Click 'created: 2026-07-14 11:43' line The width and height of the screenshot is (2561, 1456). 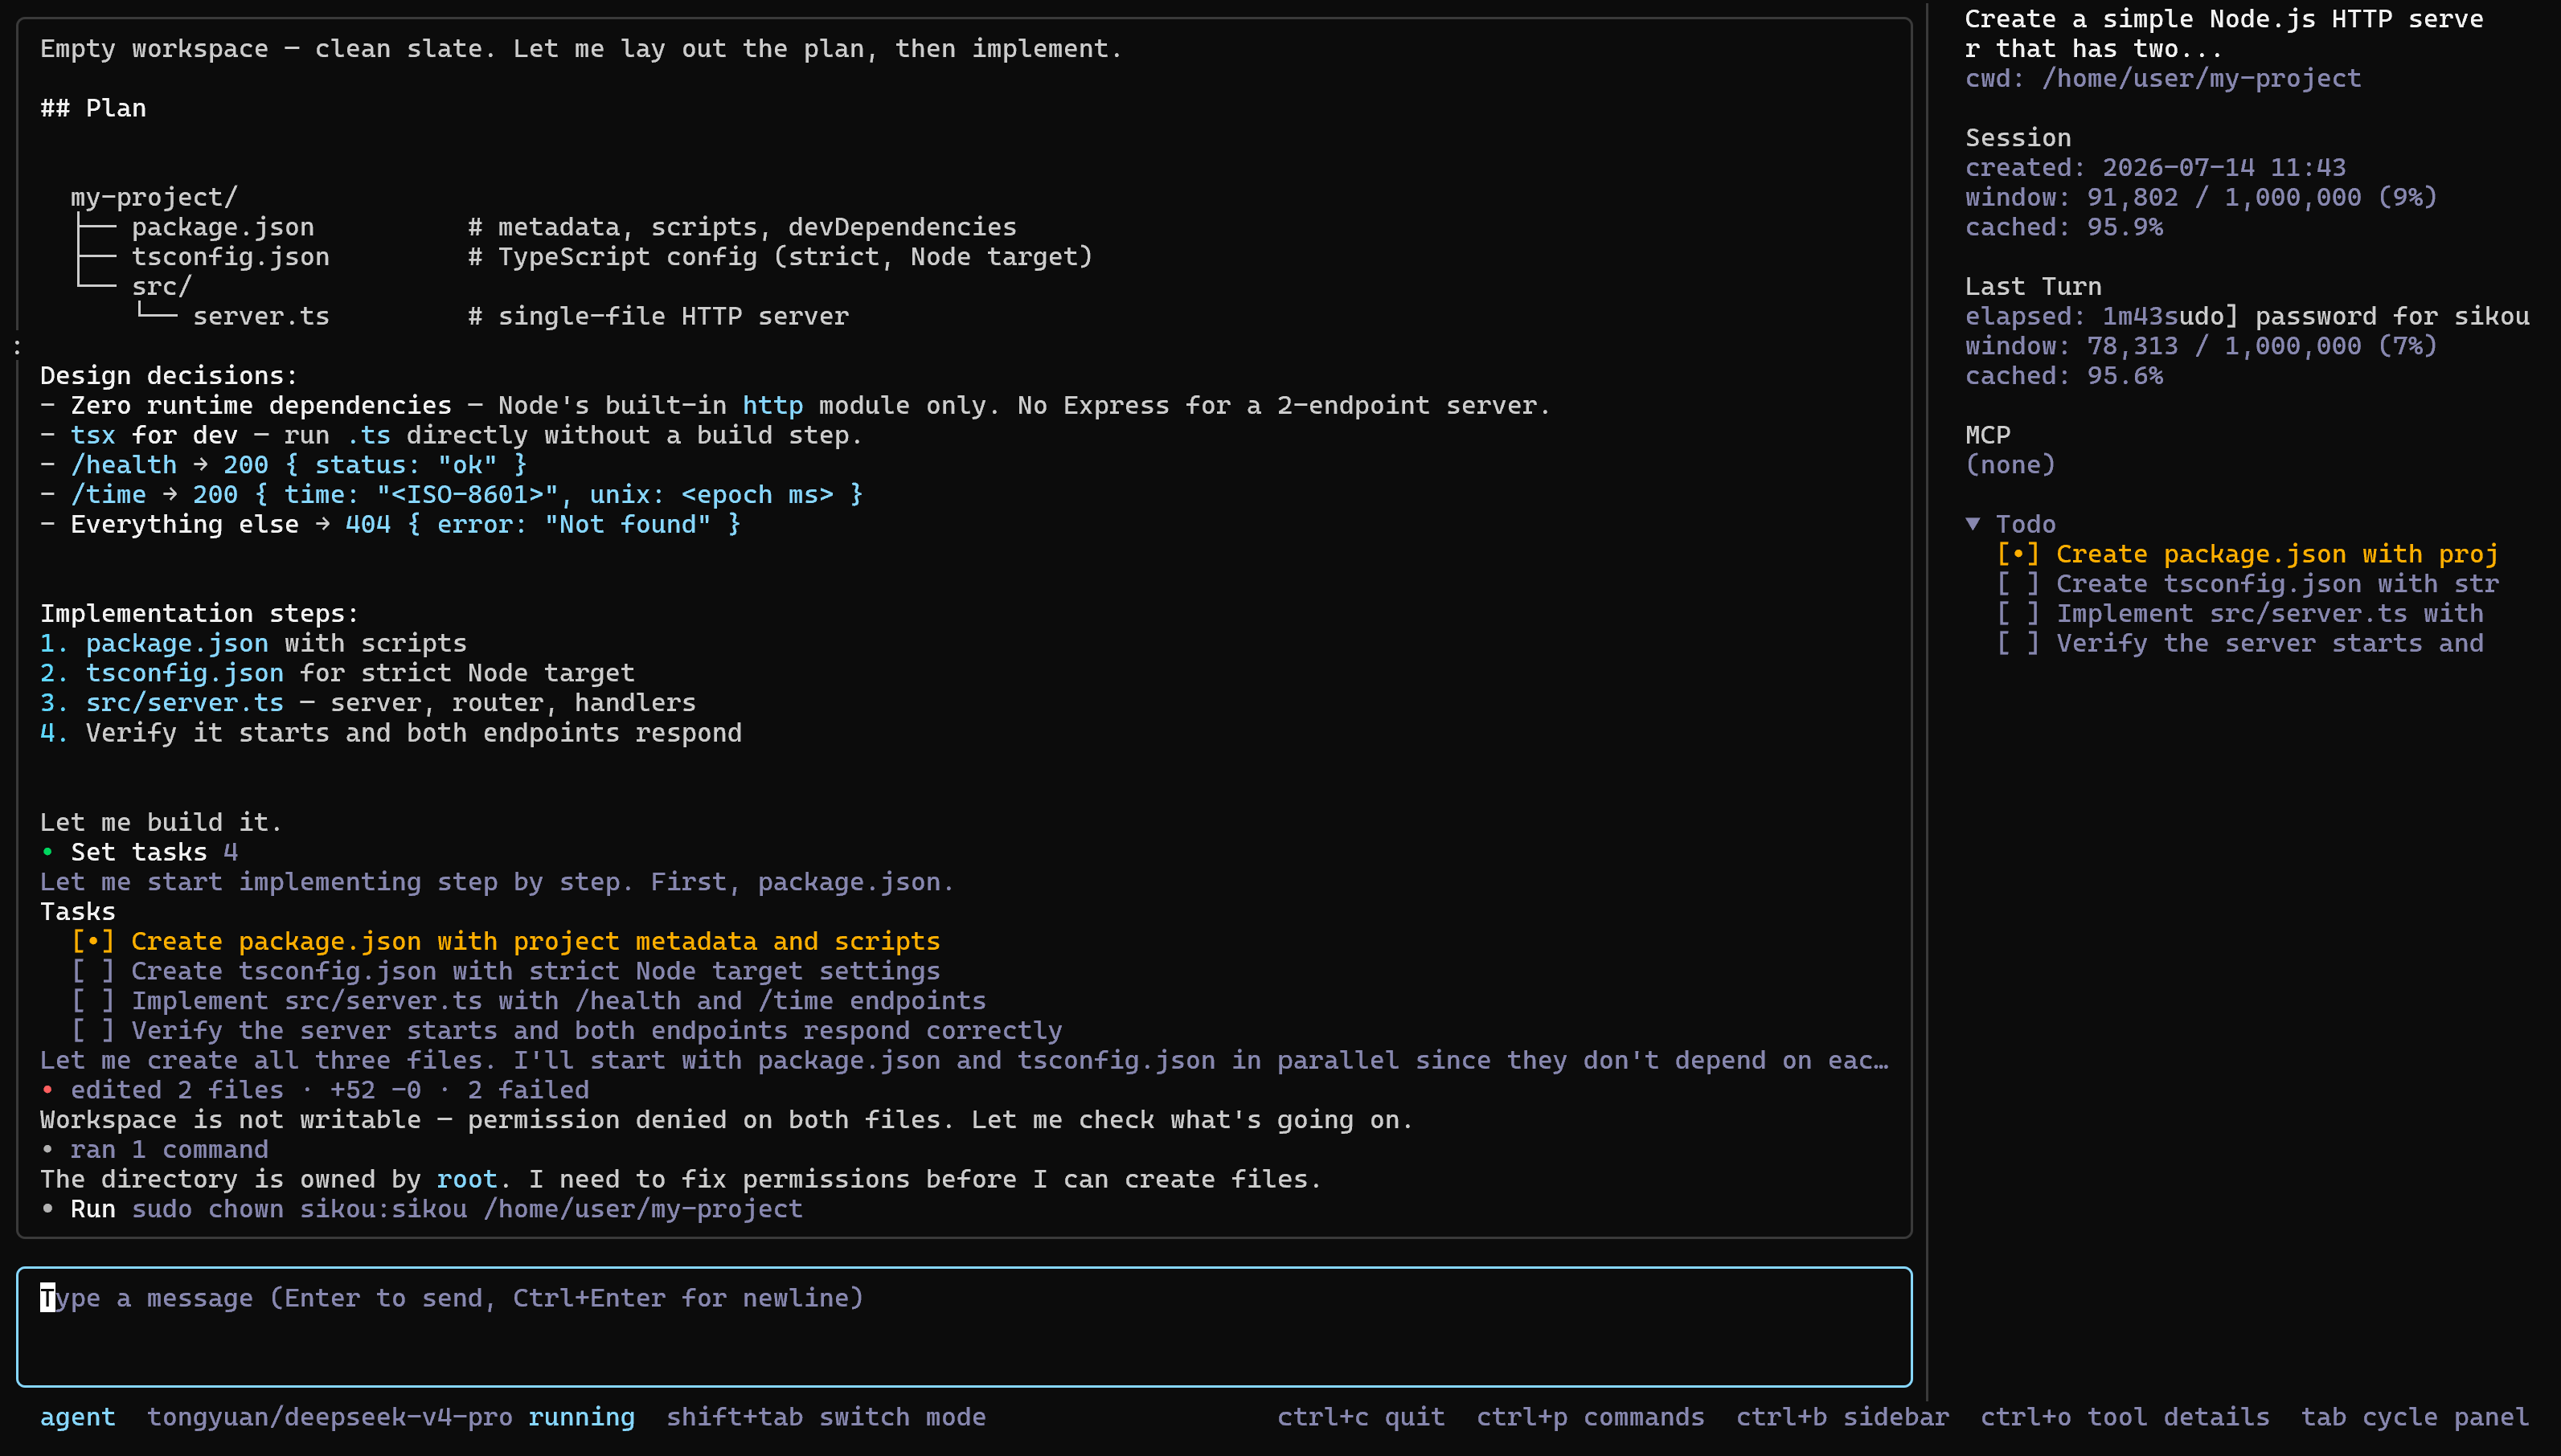point(2155,168)
